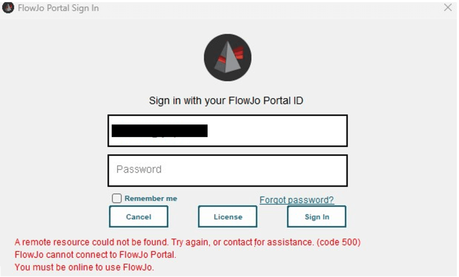The width and height of the screenshot is (459, 277).
Task: Open the Forgot password? link
Action: tap(297, 200)
